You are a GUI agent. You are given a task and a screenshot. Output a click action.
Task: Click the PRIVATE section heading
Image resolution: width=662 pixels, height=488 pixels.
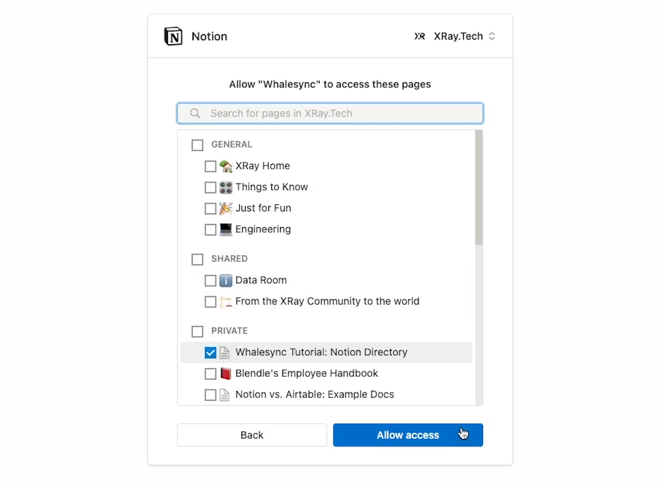tap(229, 331)
